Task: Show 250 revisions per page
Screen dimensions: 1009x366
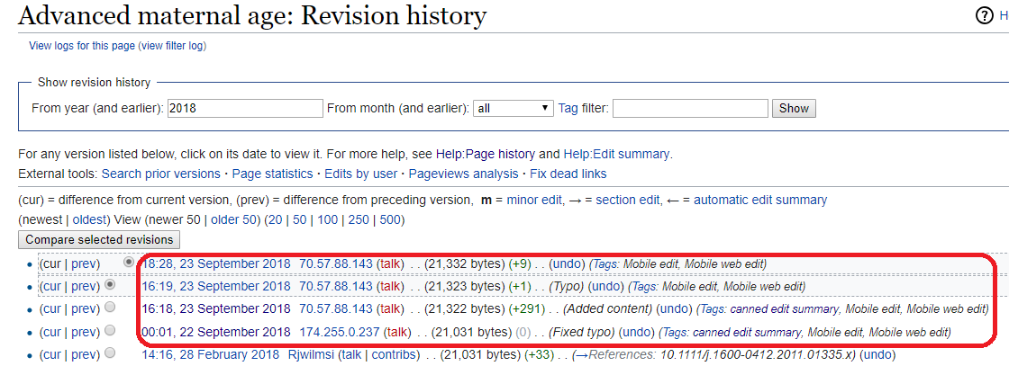Action: [x=359, y=219]
